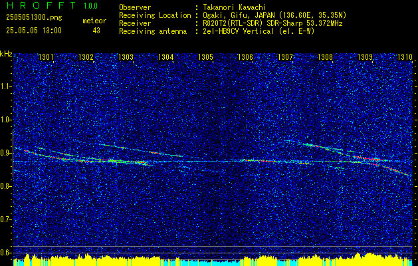Click the 1.1 kHz axis label
Image resolution: width=418 pixels, height=266 pixels.
(x=5, y=86)
